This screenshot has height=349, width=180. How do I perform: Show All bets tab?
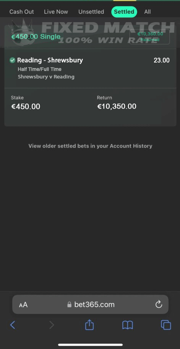pos(147,12)
